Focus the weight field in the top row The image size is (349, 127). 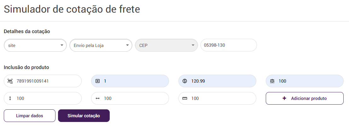tap(307, 81)
